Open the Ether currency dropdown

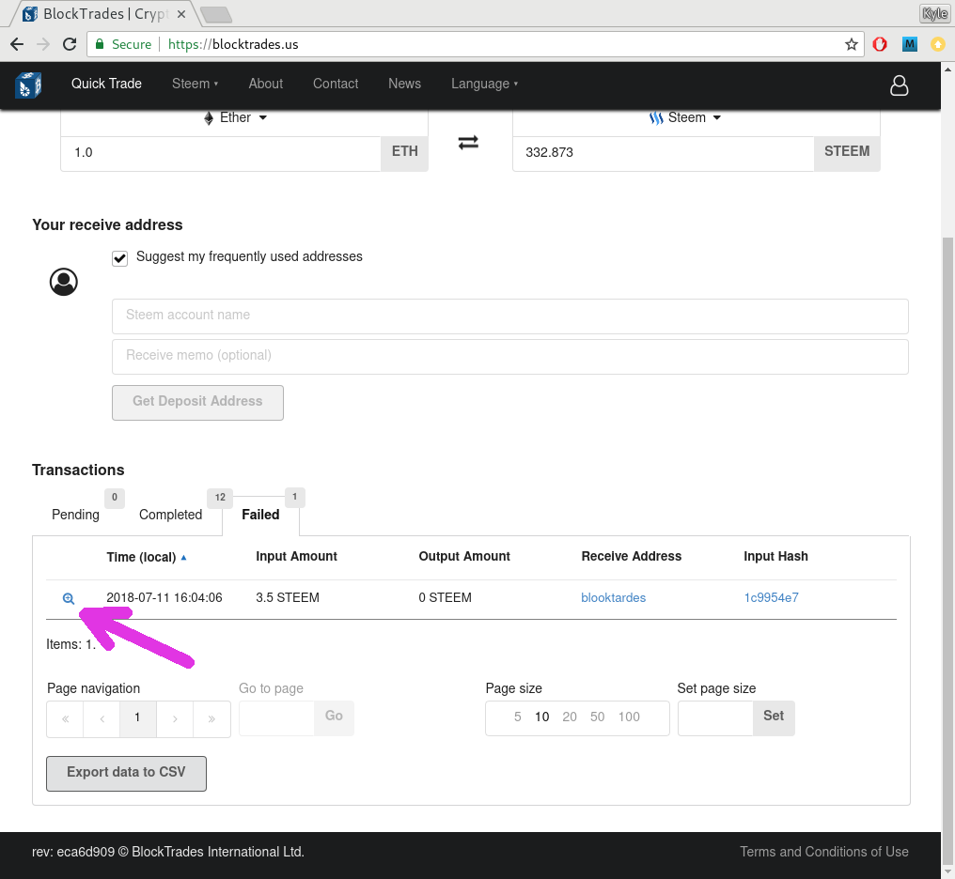coord(235,117)
